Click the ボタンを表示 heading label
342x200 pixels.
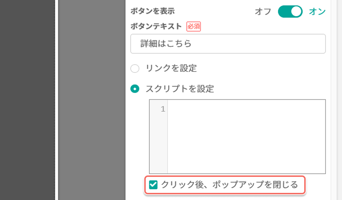[152, 11]
